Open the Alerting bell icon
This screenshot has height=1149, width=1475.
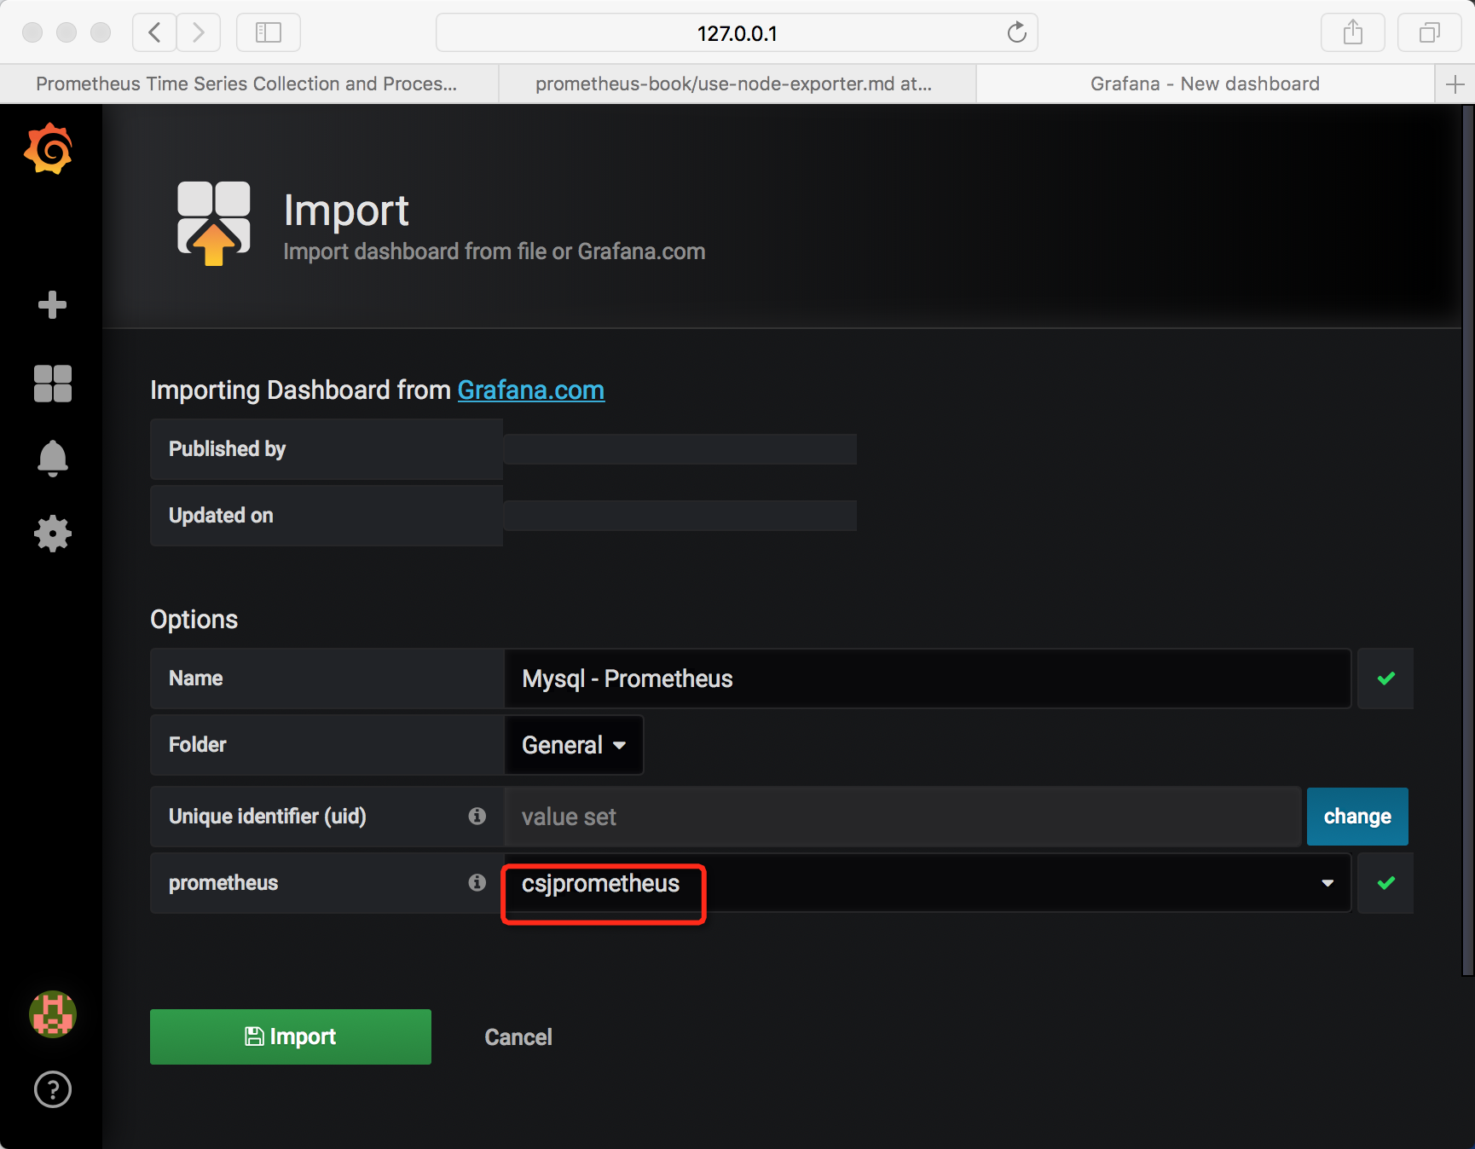(x=52, y=459)
